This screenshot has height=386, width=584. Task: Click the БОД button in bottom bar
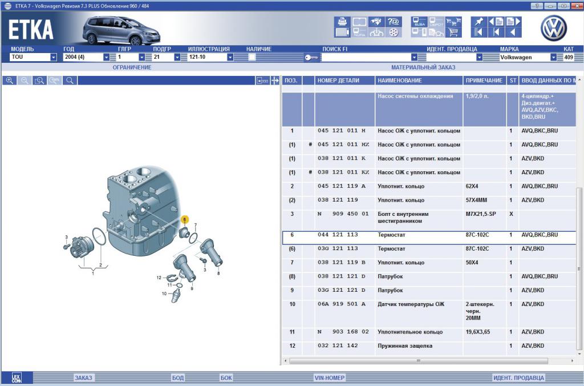pyautogui.click(x=178, y=378)
